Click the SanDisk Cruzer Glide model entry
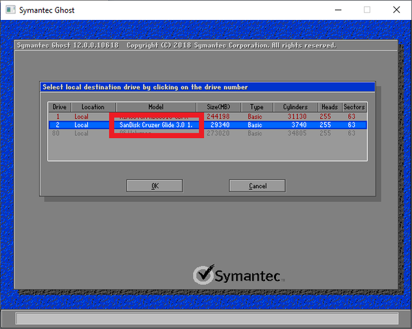 click(157, 125)
